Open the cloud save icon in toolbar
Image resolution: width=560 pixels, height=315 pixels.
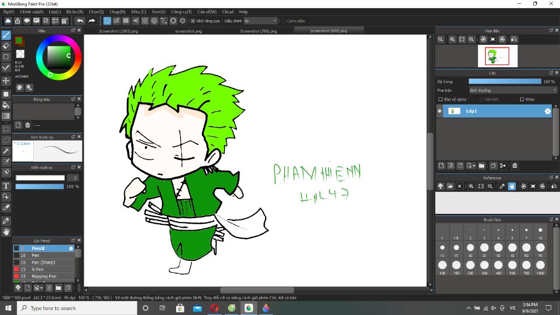[8, 21]
